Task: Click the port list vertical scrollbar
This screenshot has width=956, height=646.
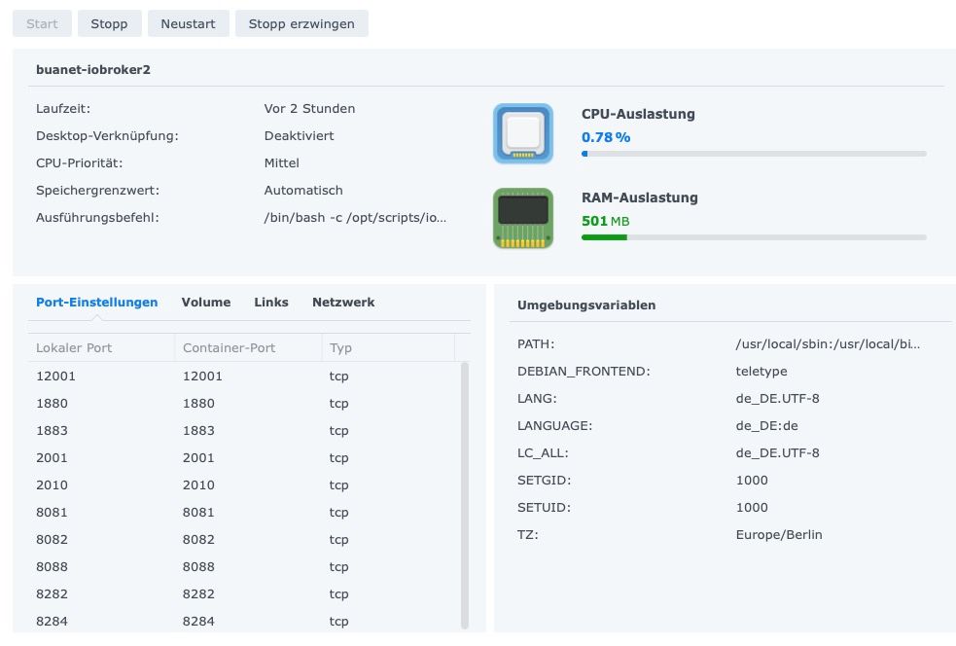Action: (464, 486)
